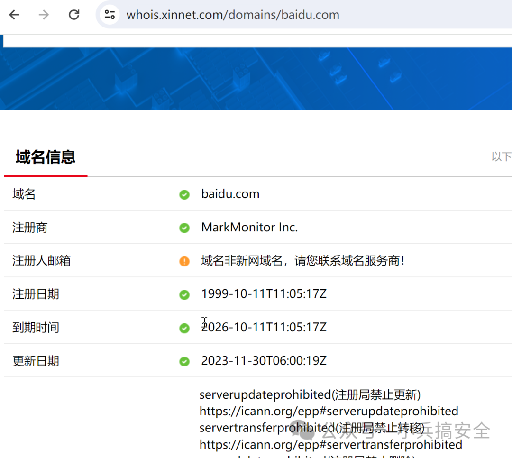Click the MarkMonitor Inc. registrar text
Image resolution: width=512 pixels, height=458 pixels.
point(249,228)
